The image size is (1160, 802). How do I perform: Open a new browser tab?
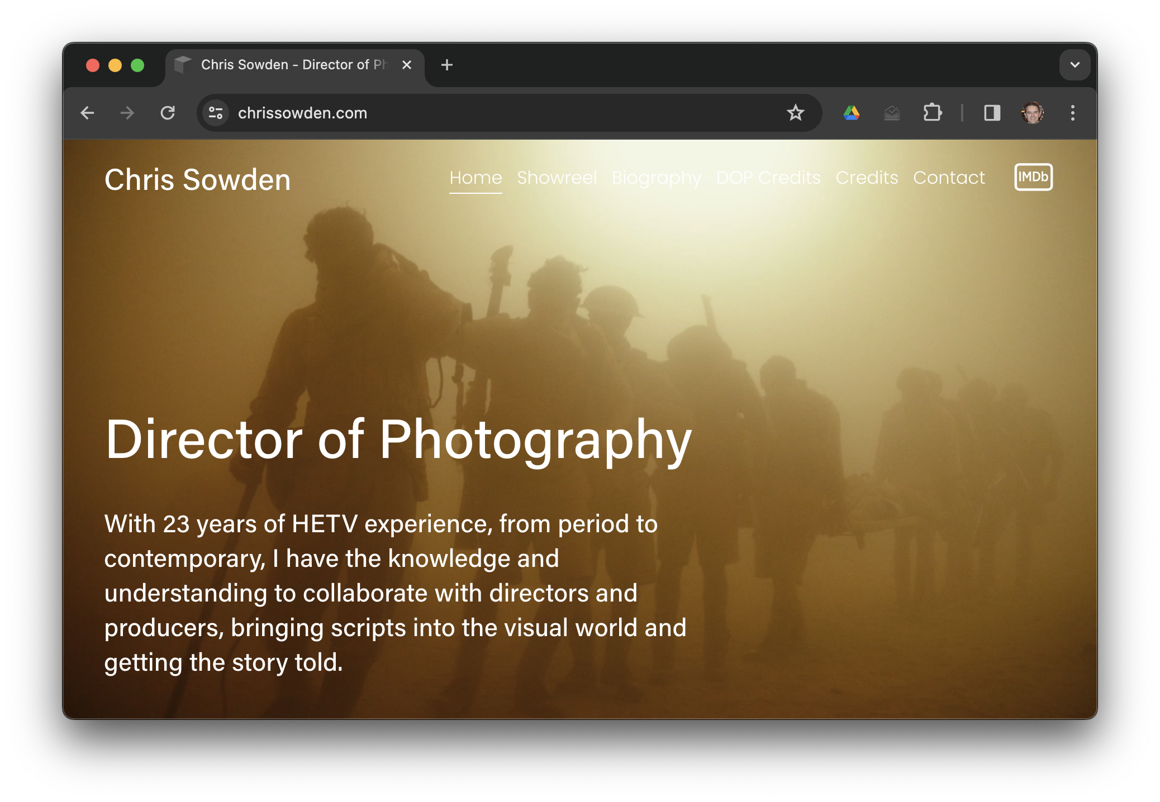click(446, 65)
